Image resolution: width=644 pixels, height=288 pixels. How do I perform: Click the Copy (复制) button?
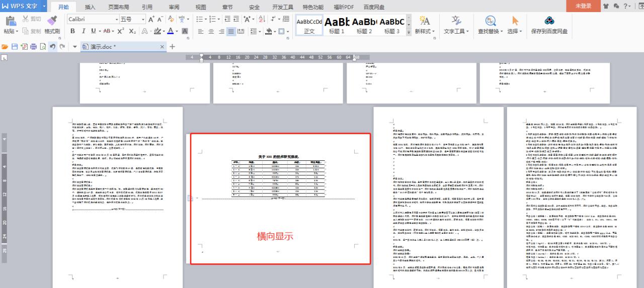pos(32,31)
